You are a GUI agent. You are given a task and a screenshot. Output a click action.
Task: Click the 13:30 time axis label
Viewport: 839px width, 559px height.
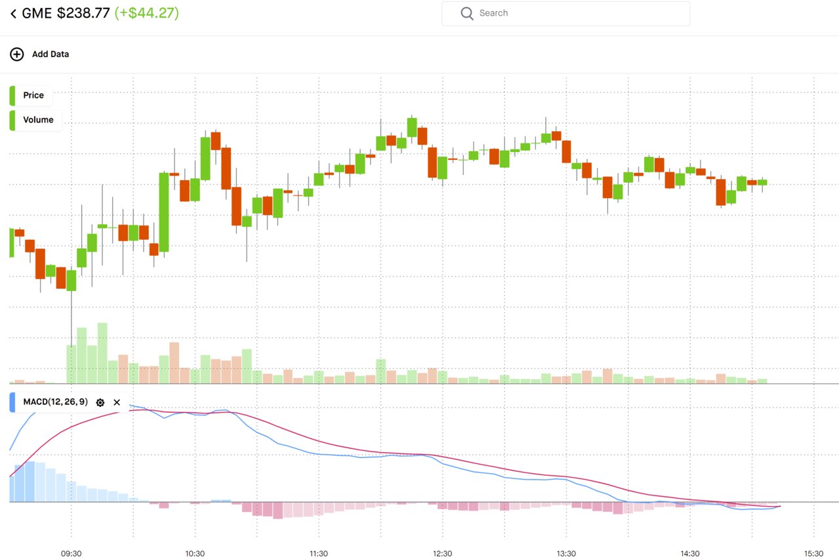(x=566, y=554)
